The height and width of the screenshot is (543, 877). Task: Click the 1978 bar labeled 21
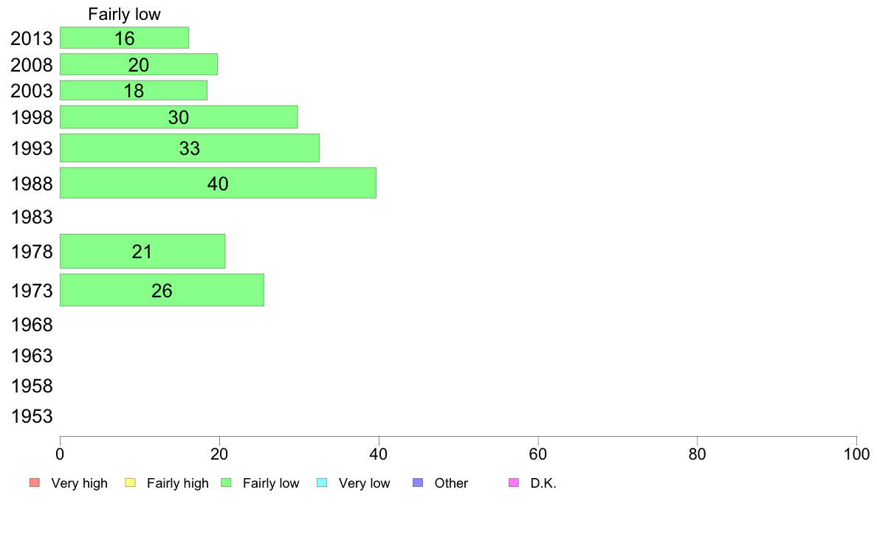[x=142, y=251]
